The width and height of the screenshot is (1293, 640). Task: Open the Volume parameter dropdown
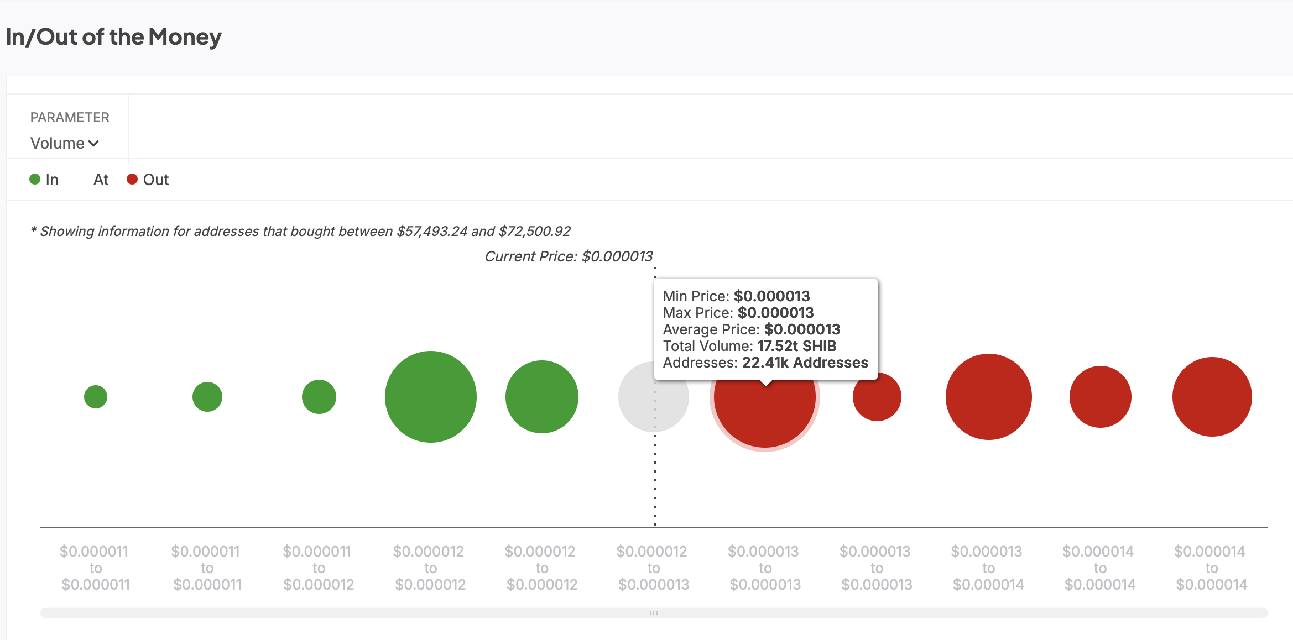point(64,143)
